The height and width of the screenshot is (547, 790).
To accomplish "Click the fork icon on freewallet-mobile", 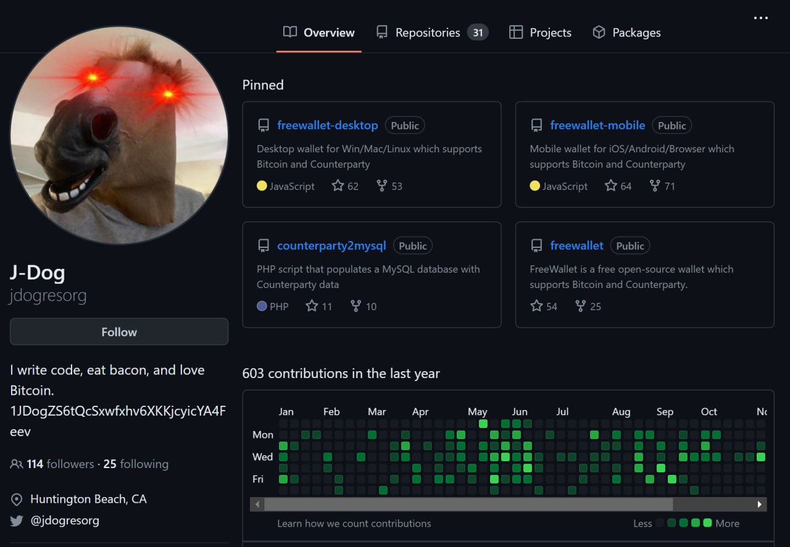I will click(655, 186).
